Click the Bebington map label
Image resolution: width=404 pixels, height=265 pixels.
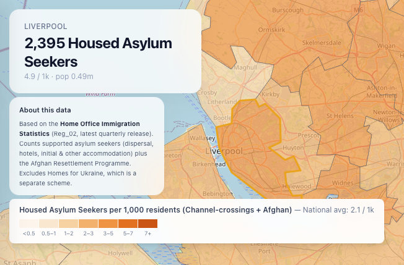(x=217, y=193)
